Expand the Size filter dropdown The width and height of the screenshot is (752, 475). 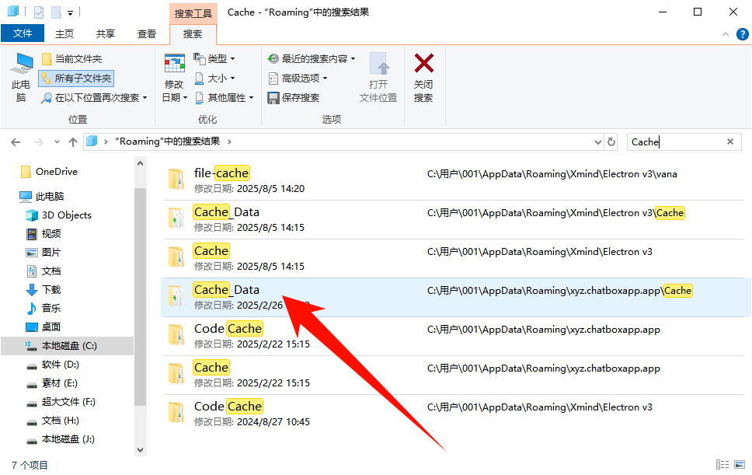pyautogui.click(x=214, y=79)
